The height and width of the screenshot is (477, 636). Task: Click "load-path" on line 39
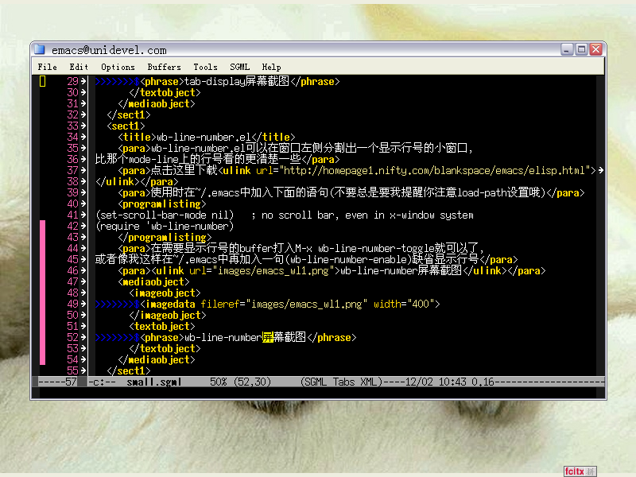tap(482, 192)
